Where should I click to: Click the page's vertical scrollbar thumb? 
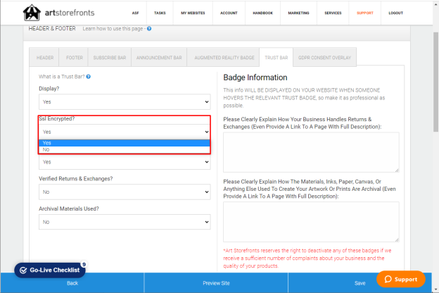pos(435,81)
